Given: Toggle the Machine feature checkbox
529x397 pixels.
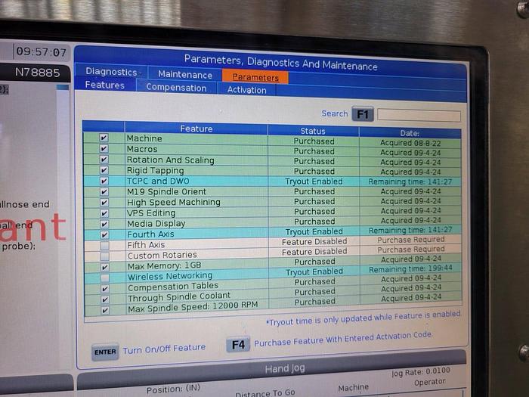Looking at the screenshot, I should (104, 138).
